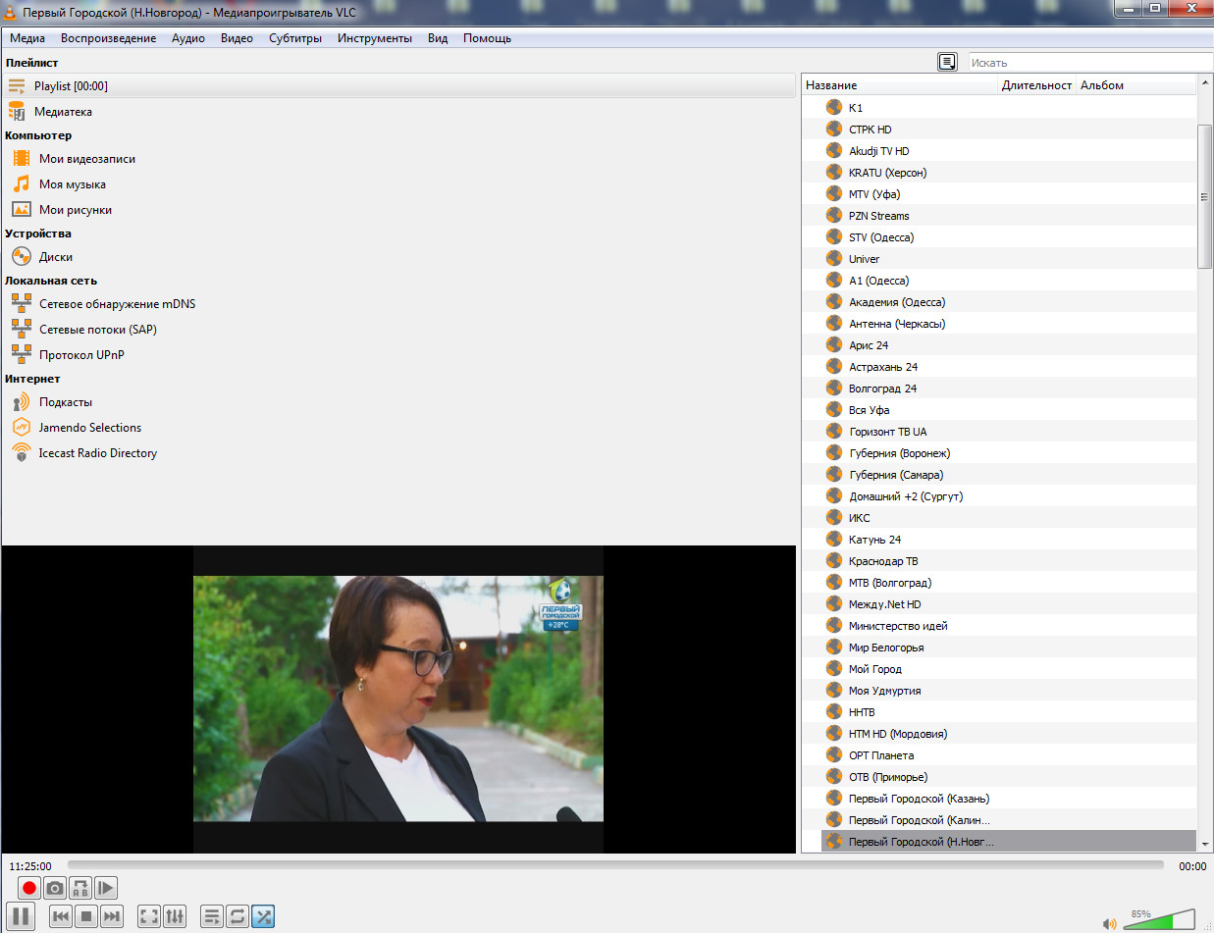This screenshot has width=1214, height=933.
Task: Click the playing video area
Action: tap(398, 699)
